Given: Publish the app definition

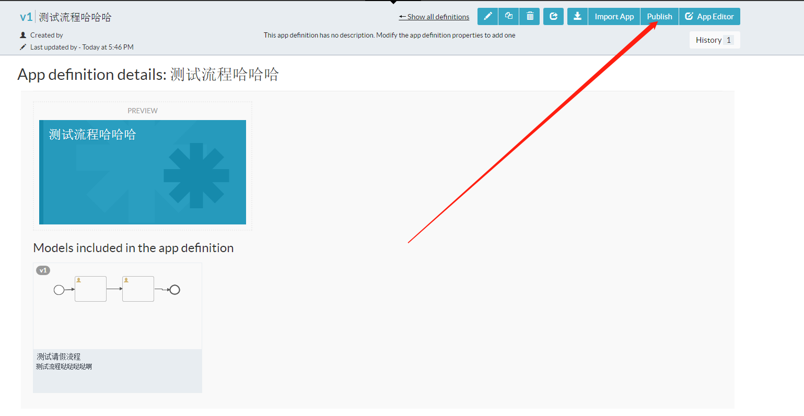Looking at the screenshot, I should [x=660, y=17].
